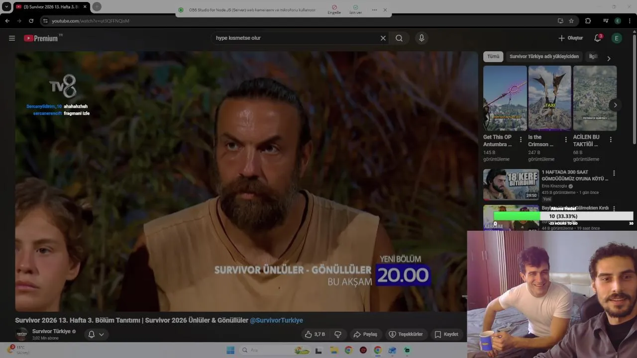637x358 pixels.
Task: Open 18 KERE BİTİRDİM video thumbnail
Action: (x=511, y=184)
